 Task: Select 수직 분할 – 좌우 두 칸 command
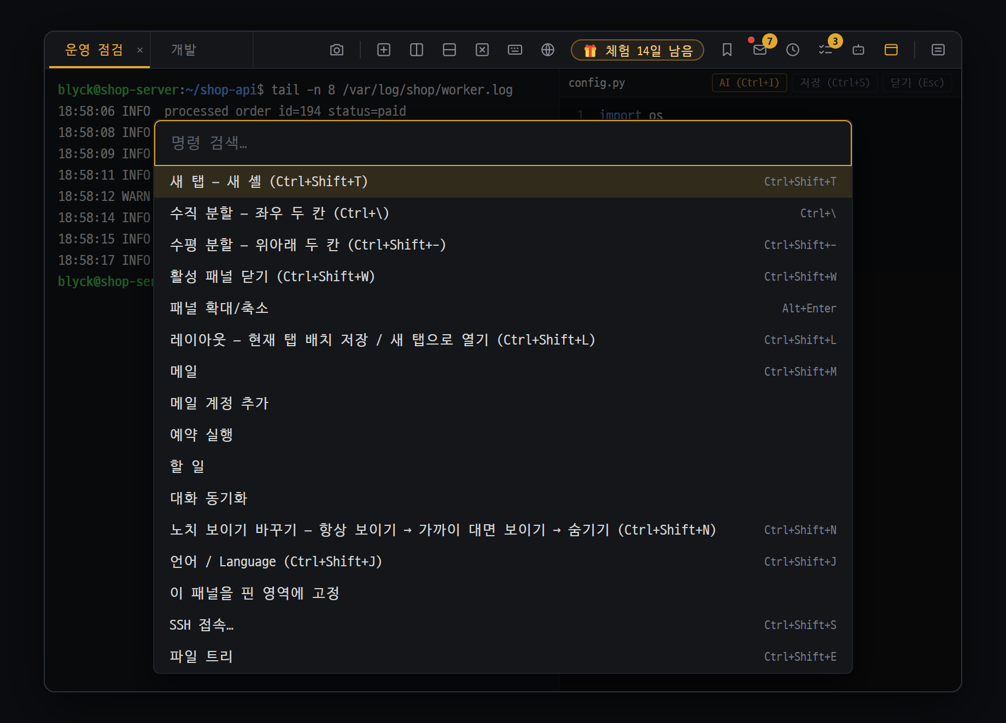pyautogui.click(x=503, y=213)
